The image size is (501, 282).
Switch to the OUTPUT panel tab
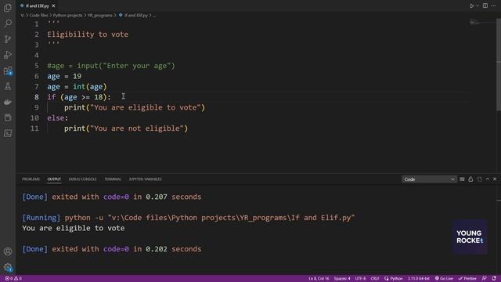[x=54, y=179]
